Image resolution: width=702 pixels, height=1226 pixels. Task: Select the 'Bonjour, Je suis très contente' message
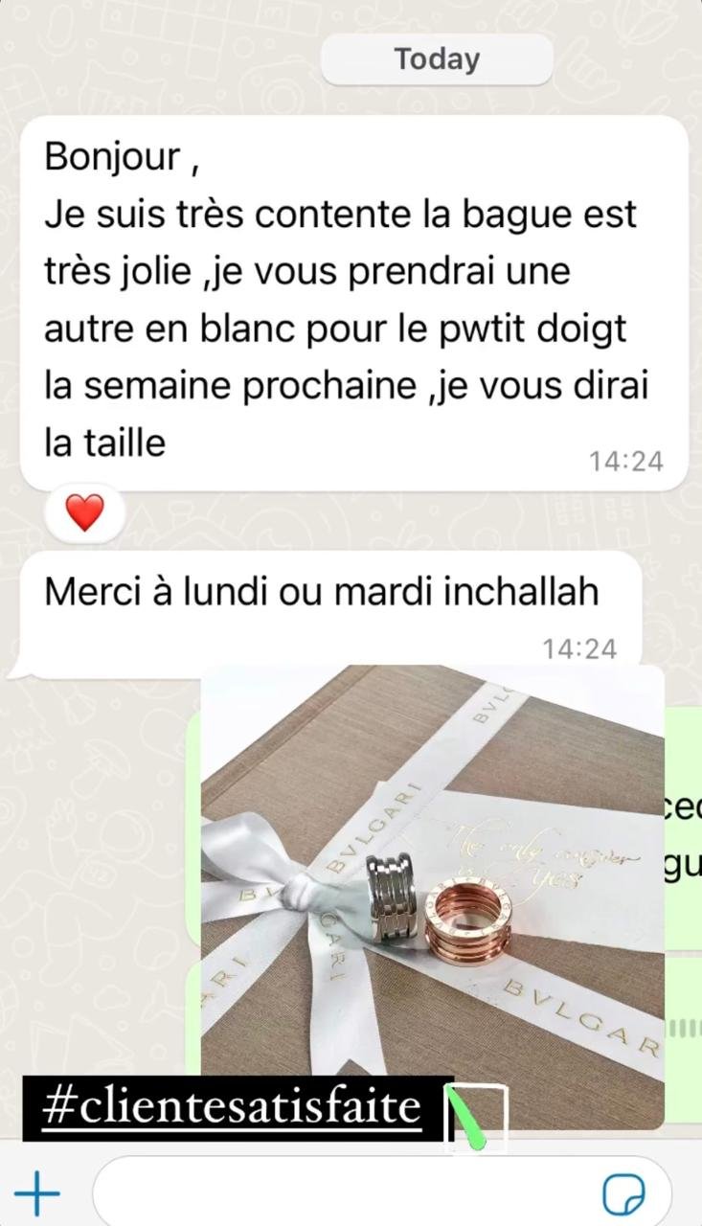(x=353, y=303)
